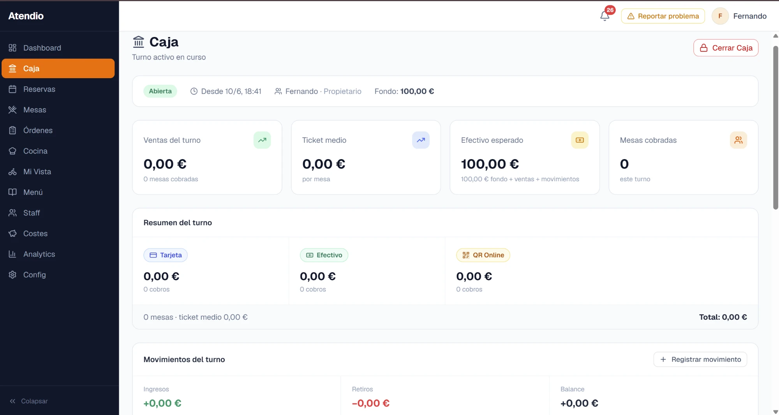This screenshot has height=415, width=779.
Task: Click the scrollbar down arrow
Action: click(775, 411)
